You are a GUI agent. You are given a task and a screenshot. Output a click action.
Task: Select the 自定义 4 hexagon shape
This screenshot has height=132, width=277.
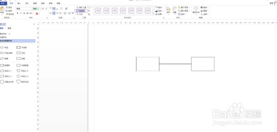click(22, 76)
